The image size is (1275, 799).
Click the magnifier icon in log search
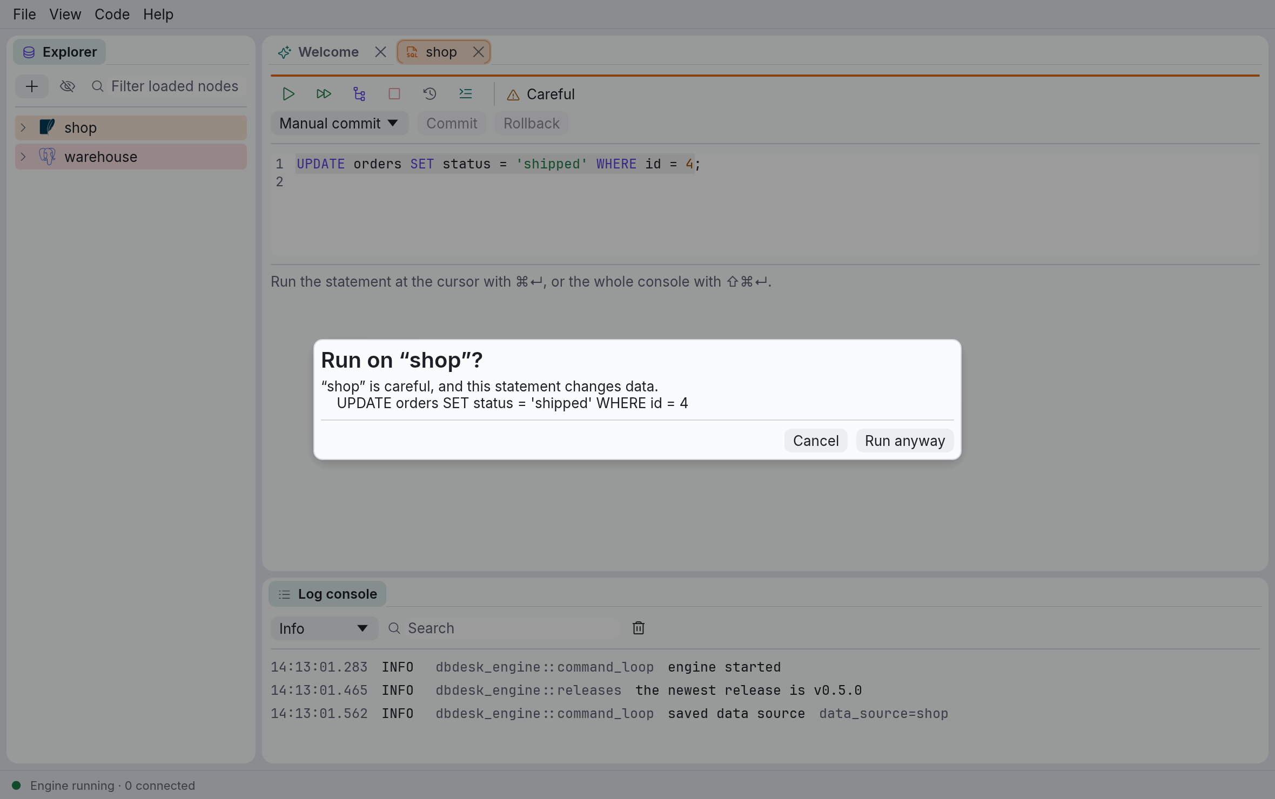[394, 628]
